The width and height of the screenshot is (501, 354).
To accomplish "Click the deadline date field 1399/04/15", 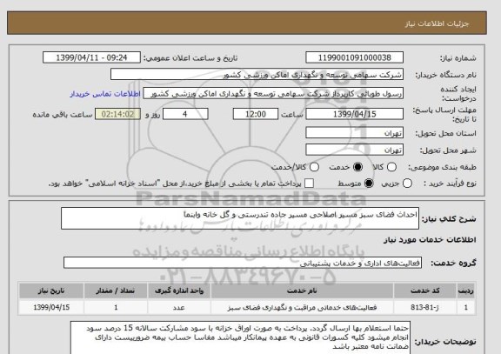I will pyautogui.click(x=354, y=114).
